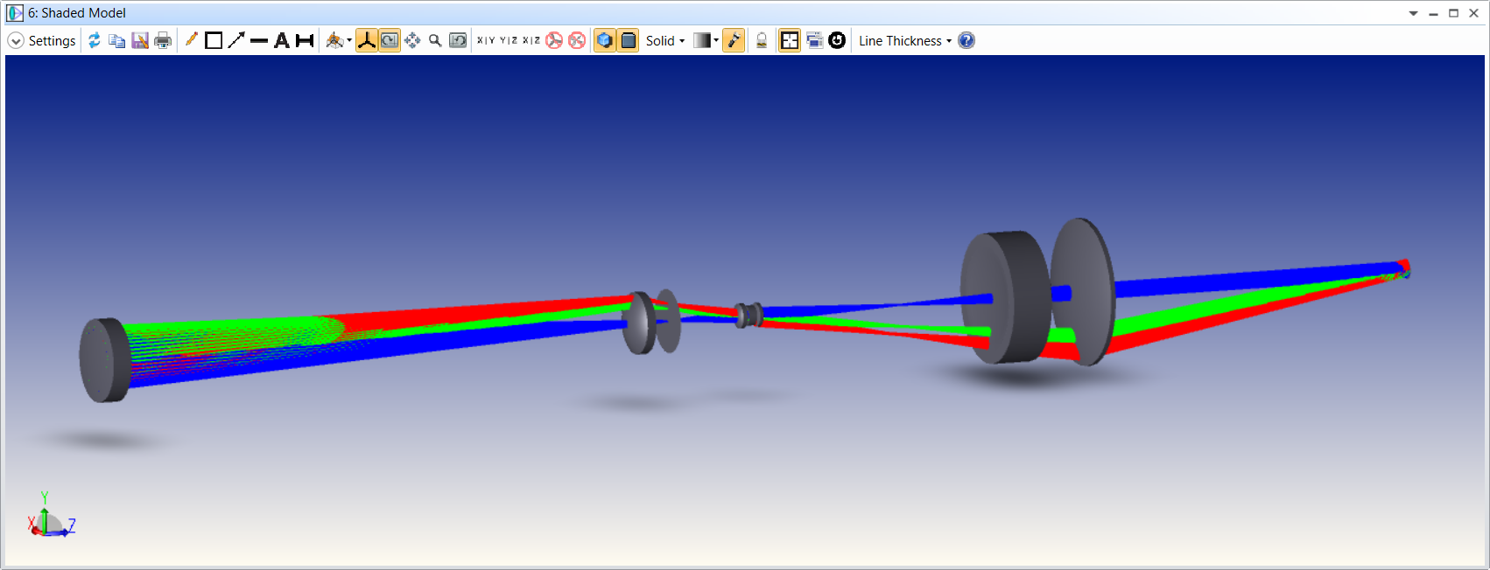This screenshot has height=570, width=1490.
Task: Toggle the camera view mode button
Action: click(x=390, y=40)
